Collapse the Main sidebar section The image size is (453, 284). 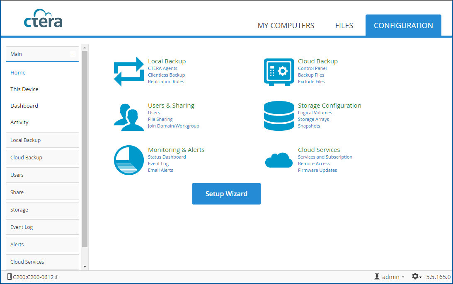tap(73, 54)
